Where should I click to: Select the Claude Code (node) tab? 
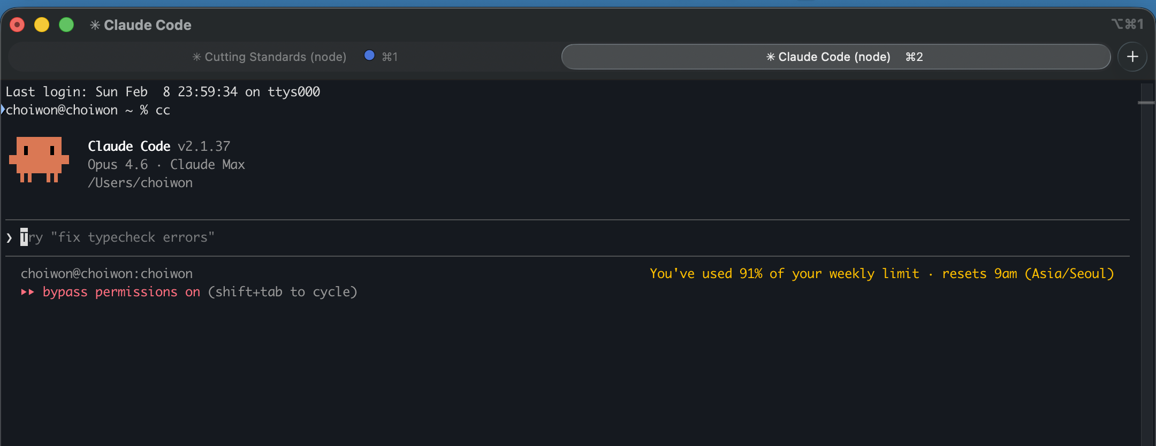pyautogui.click(x=835, y=57)
